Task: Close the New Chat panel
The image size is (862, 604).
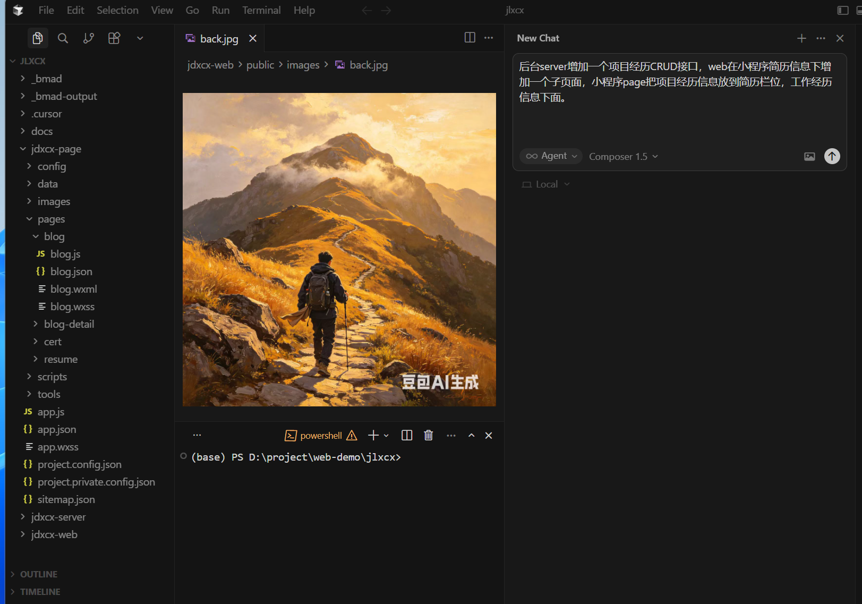Action: 840,38
